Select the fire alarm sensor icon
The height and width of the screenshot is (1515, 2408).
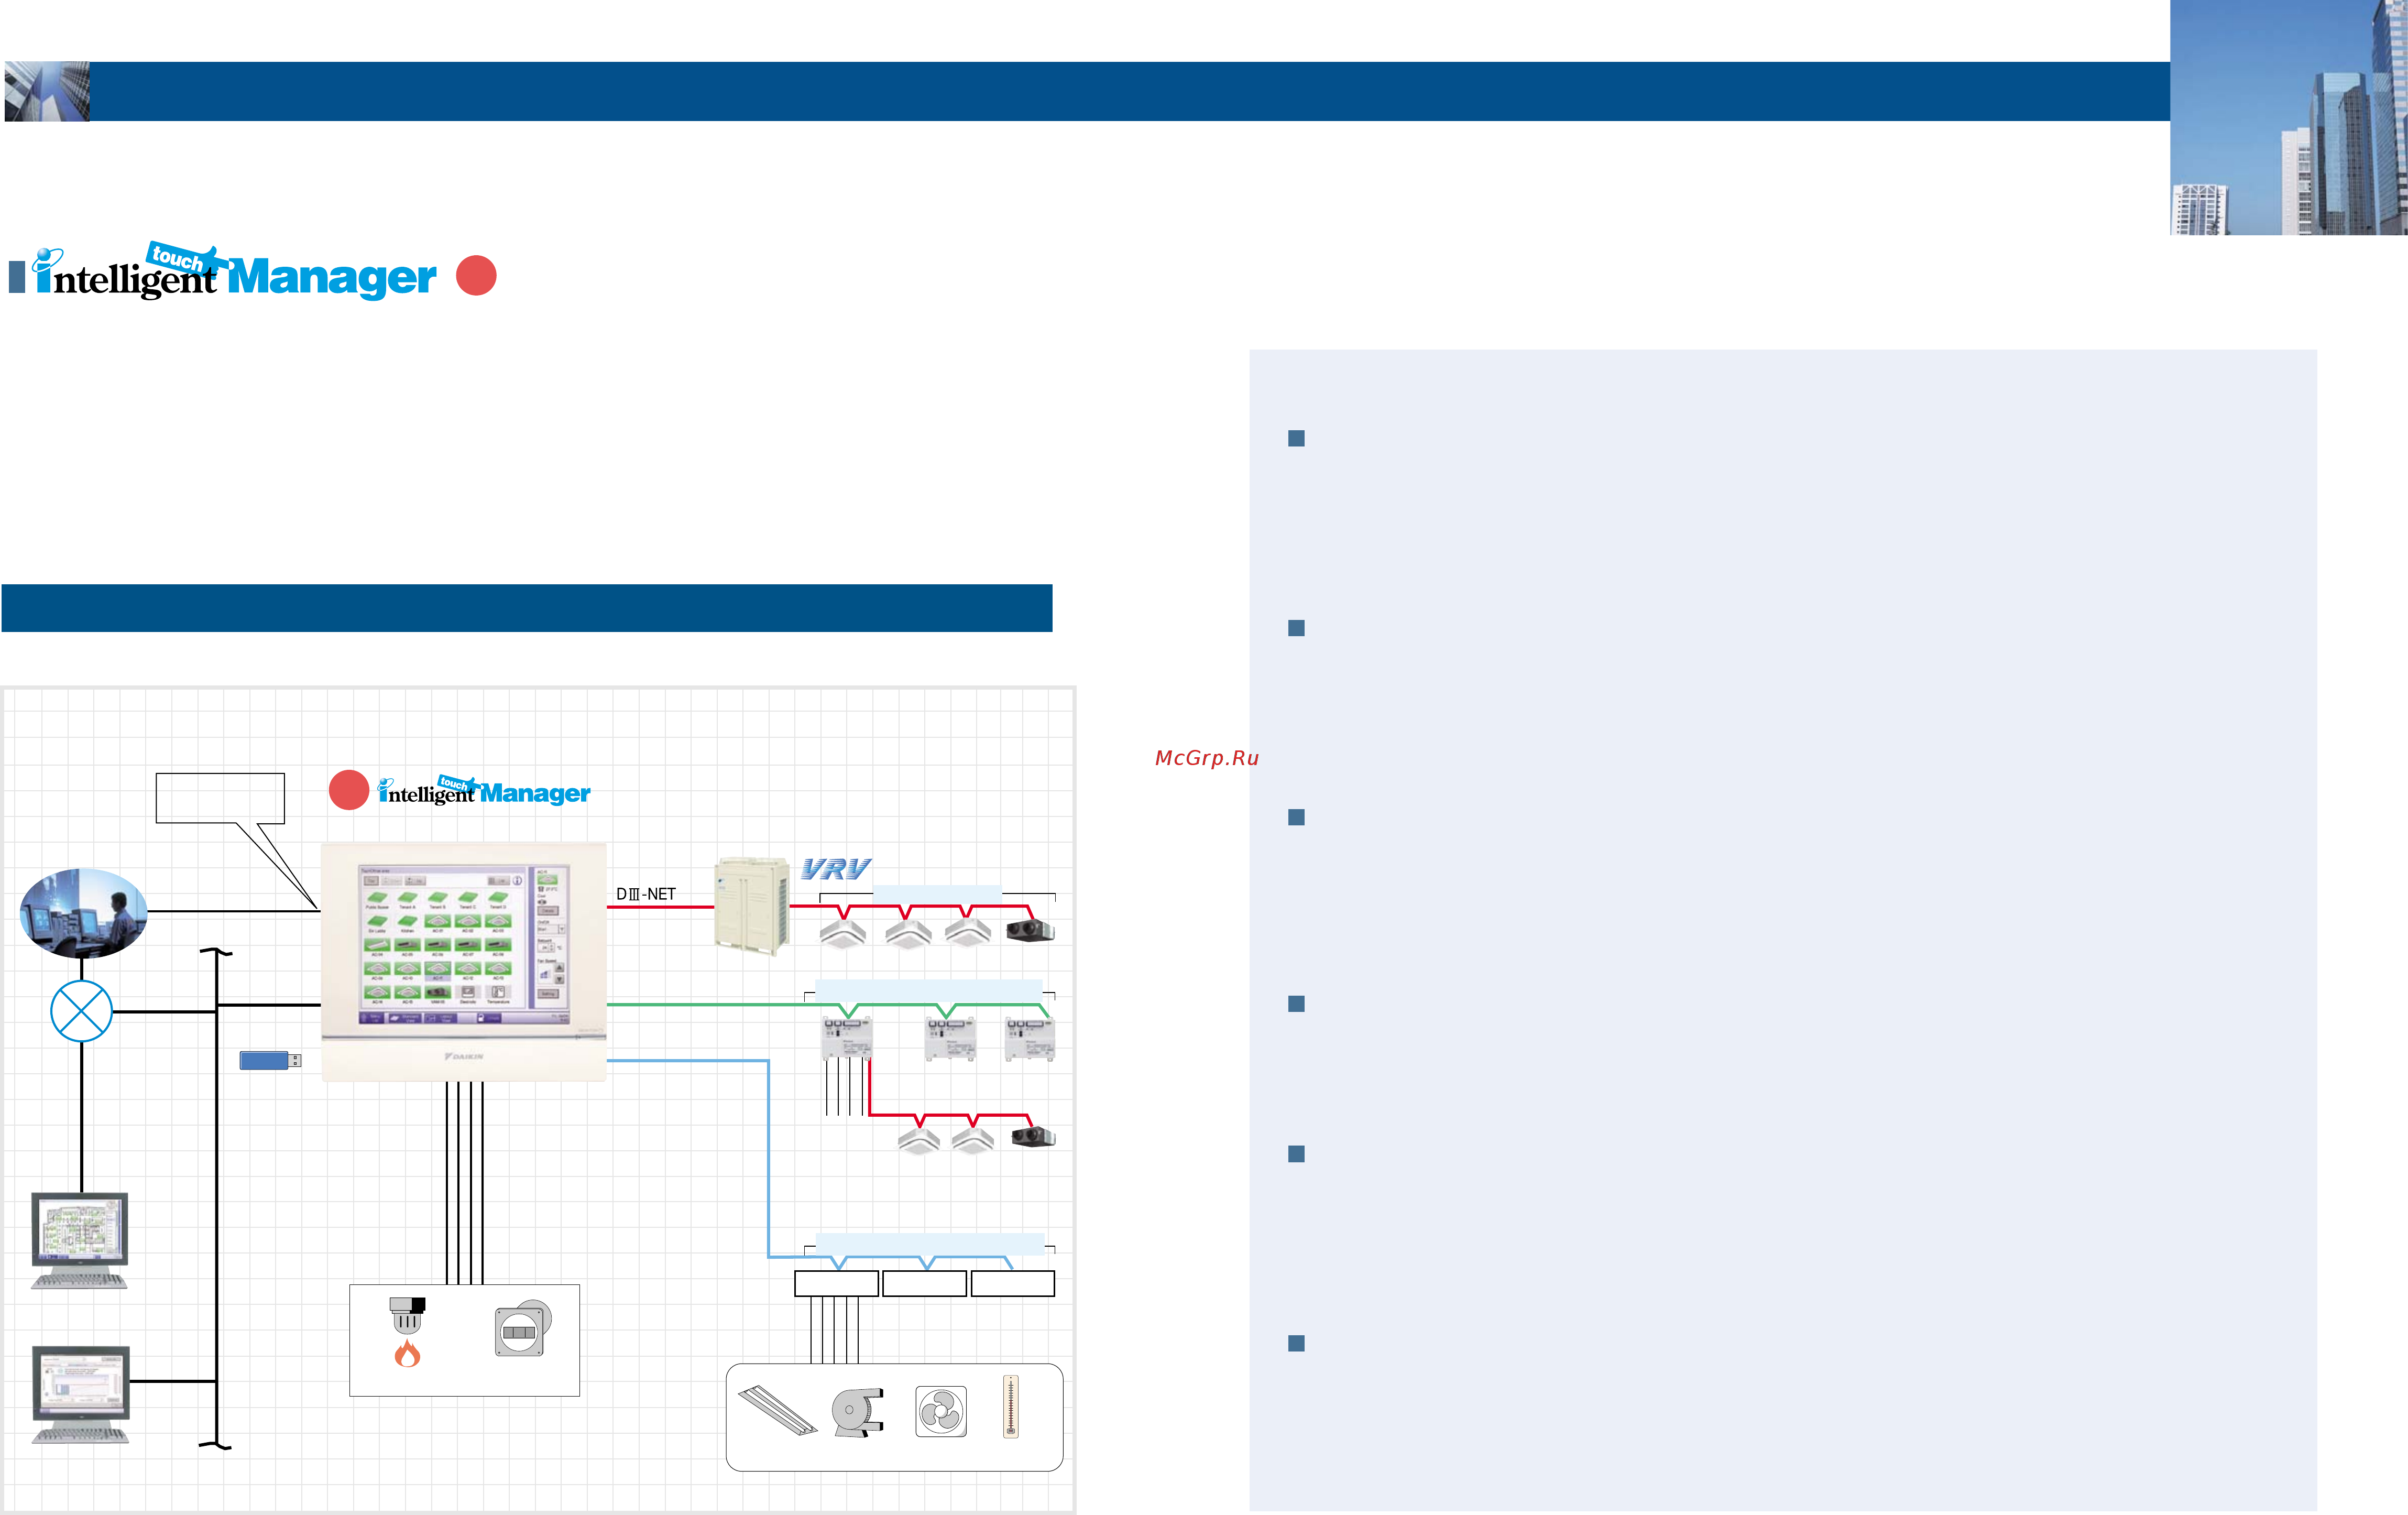tap(407, 1315)
